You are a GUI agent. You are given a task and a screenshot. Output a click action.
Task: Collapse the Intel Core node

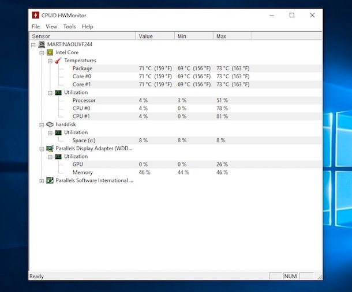click(x=42, y=53)
